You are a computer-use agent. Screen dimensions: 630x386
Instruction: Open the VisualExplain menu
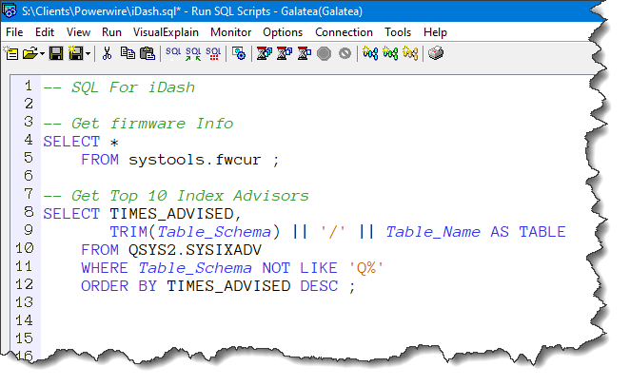[167, 31]
